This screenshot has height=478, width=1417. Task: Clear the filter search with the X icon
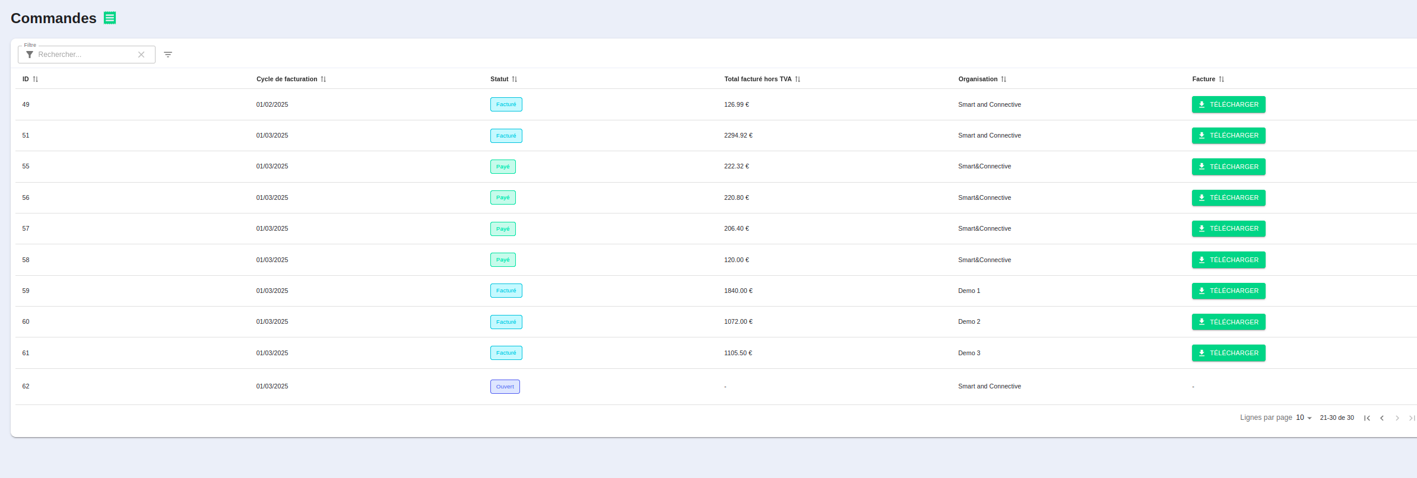(141, 55)
